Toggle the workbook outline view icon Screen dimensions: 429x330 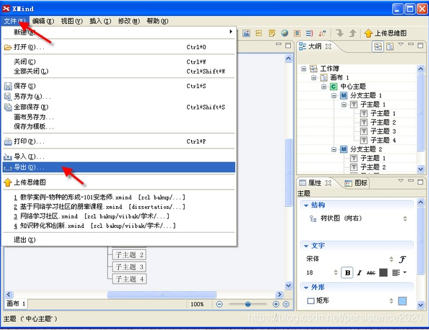(x=378, y=46)
